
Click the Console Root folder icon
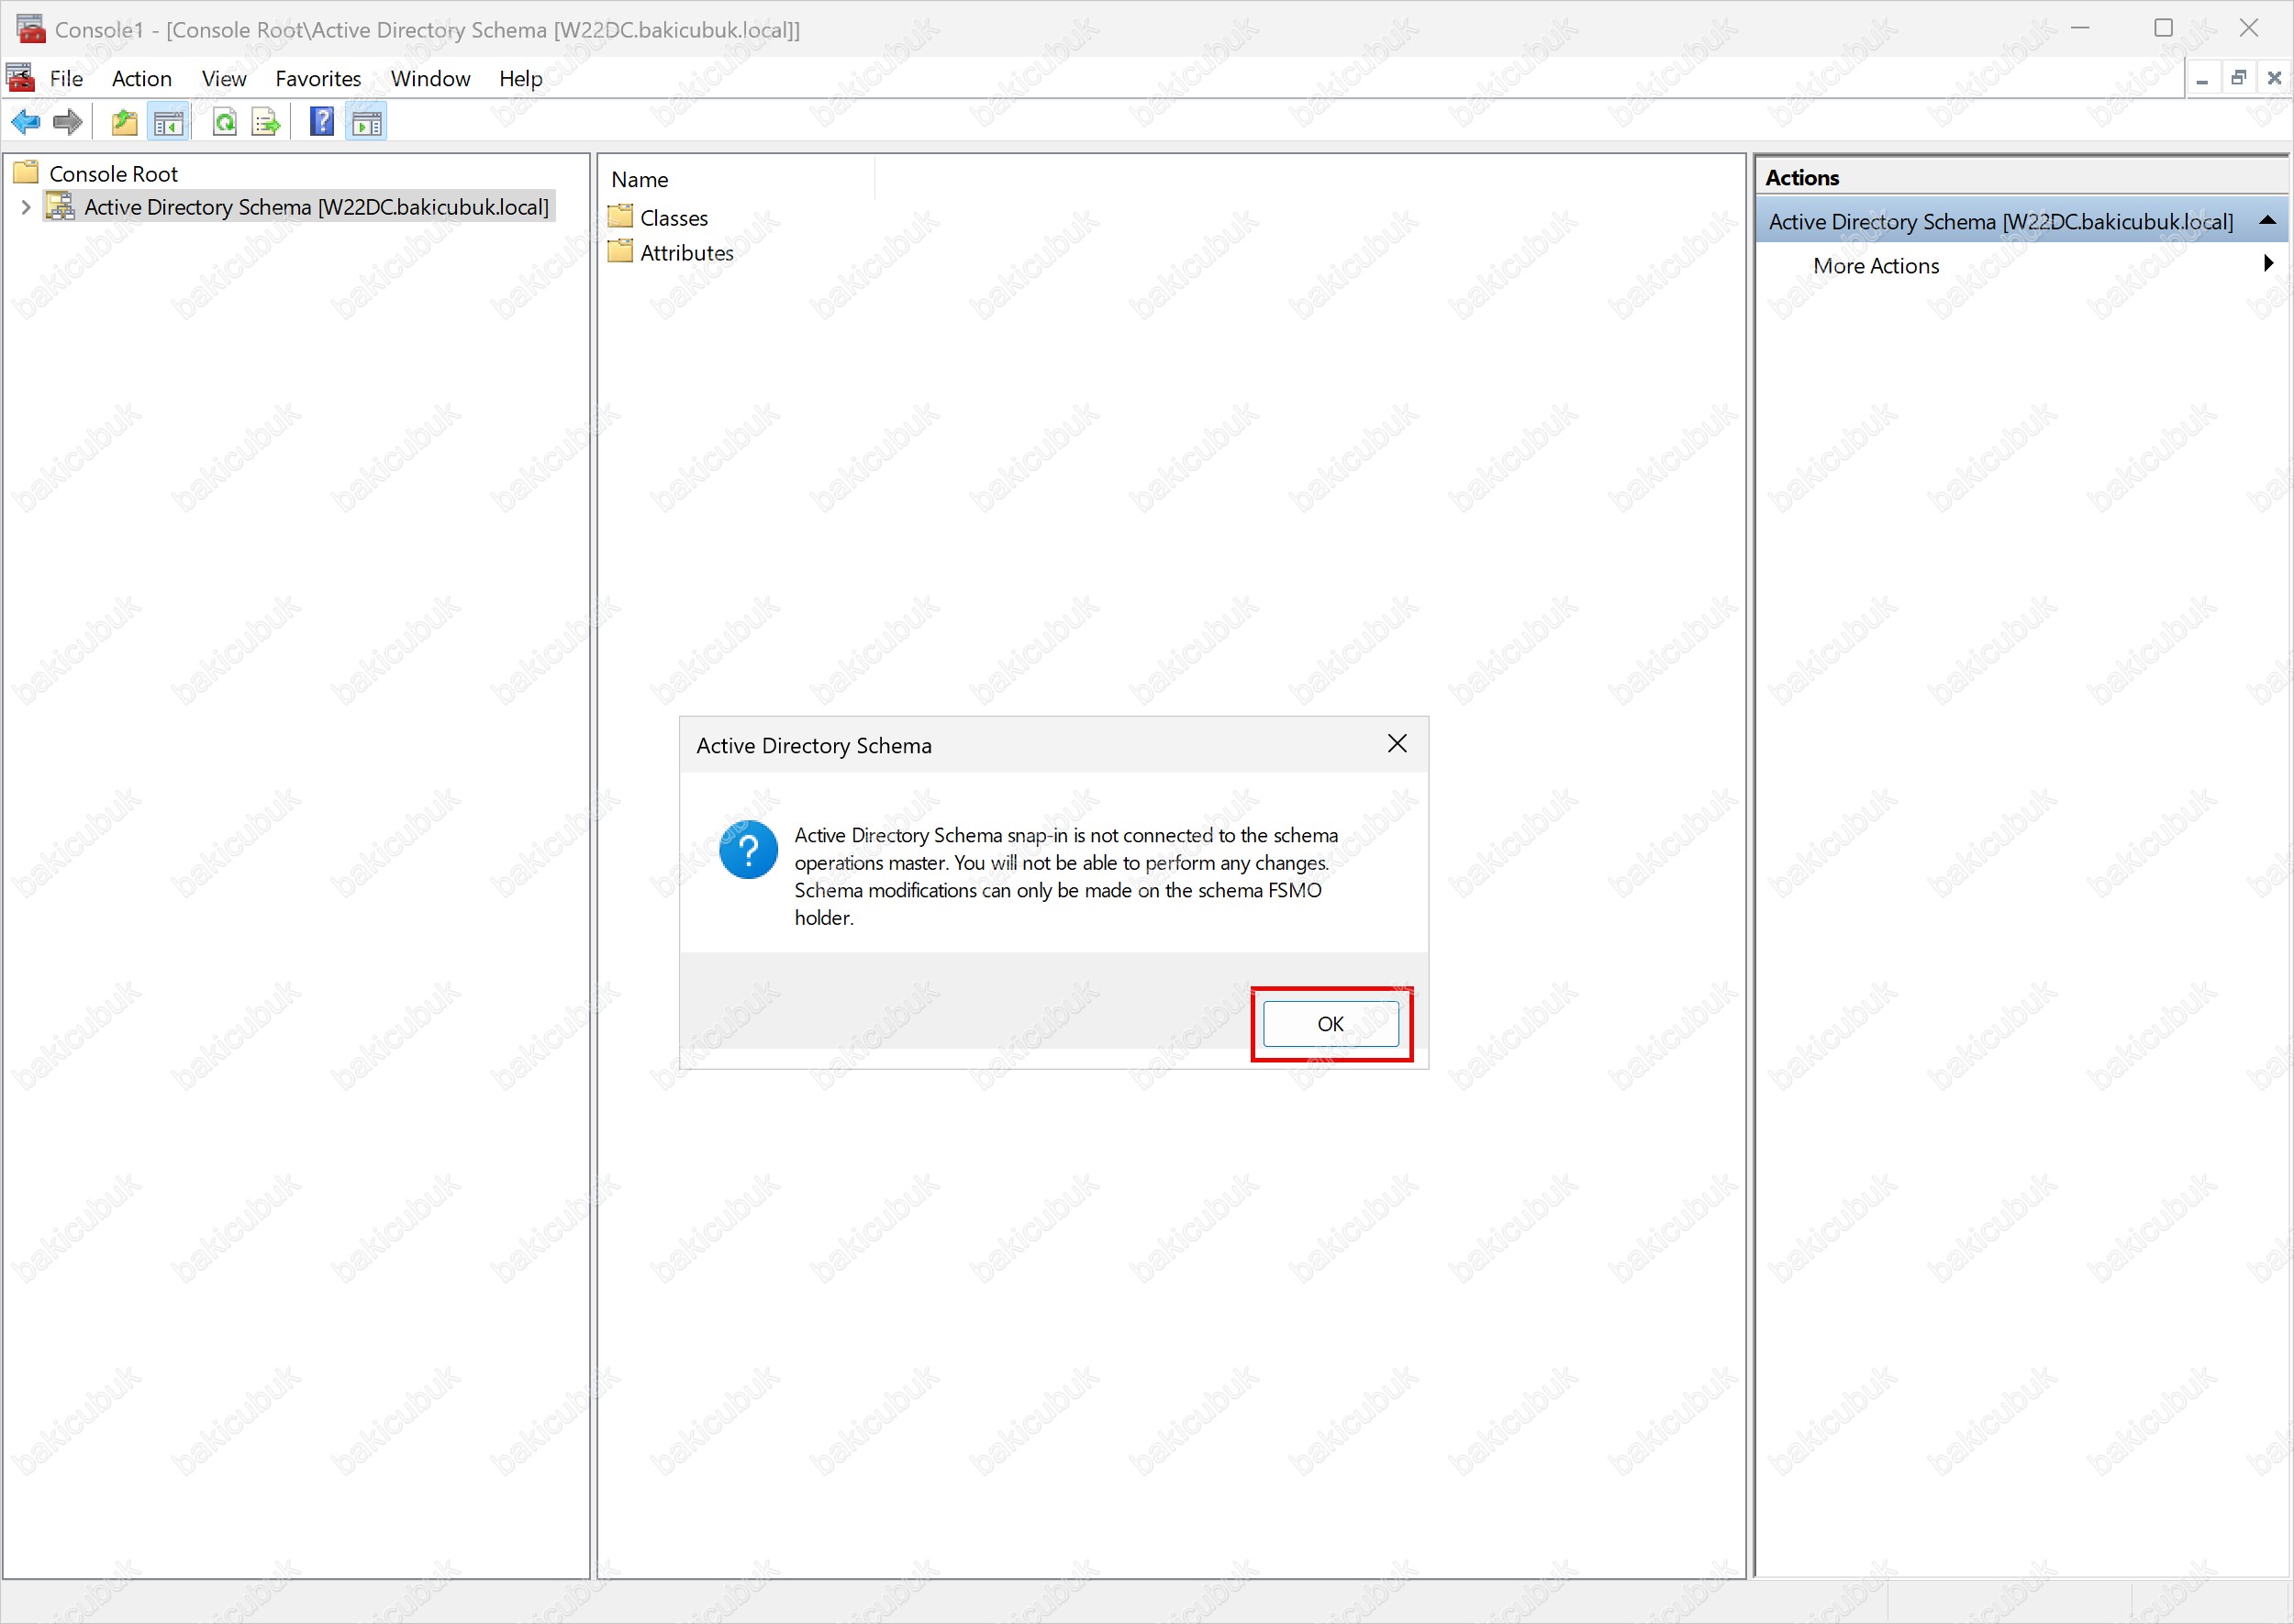(x=26, y=172)
